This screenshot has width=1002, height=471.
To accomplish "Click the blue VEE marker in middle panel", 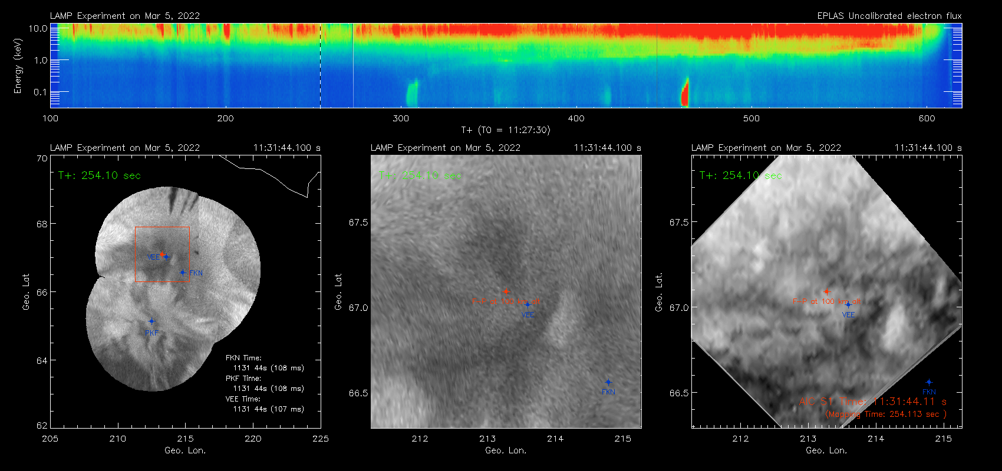I will (528, 304).
